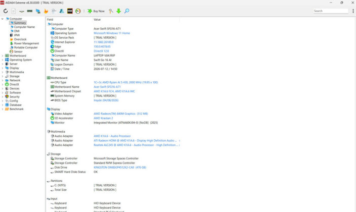Screen dimensions: 356x212
Task: Launch the Disk Benchmark toolbar icon
Action: [x=22, y=11]
